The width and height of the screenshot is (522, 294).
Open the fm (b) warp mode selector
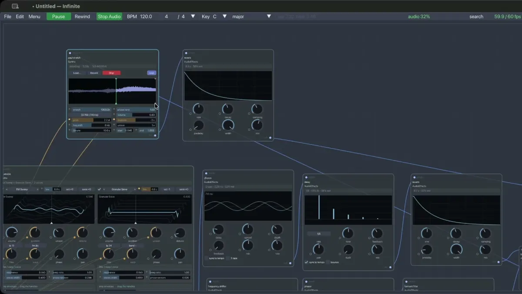point(36,246)
